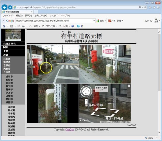Click the Print icon in command bar
The width and height of the screenshot is (162, 141).
(23, 26)
